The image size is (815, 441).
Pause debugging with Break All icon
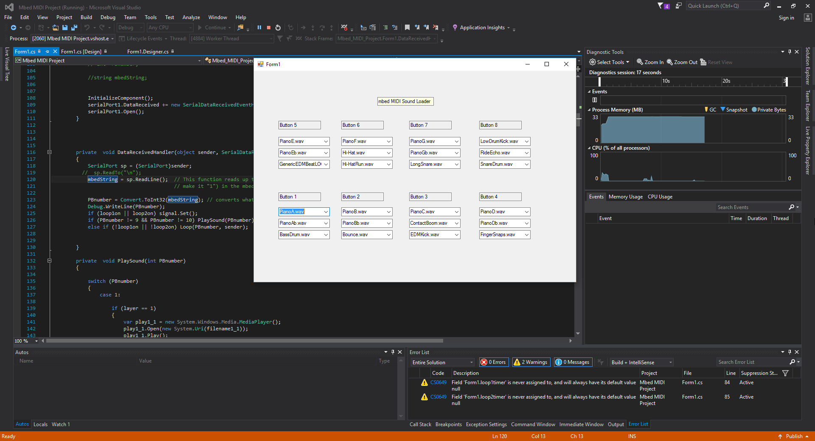click(x=259, y=28)
